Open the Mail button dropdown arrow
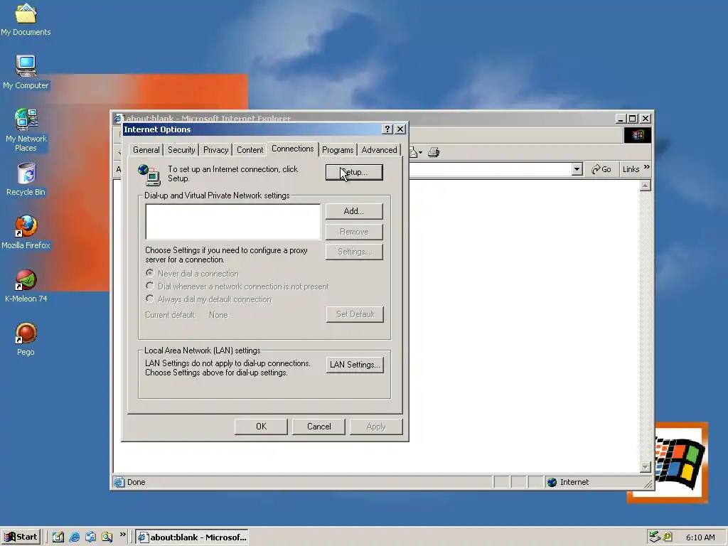This screenshot has width=728, height=546. pos(420,152)
